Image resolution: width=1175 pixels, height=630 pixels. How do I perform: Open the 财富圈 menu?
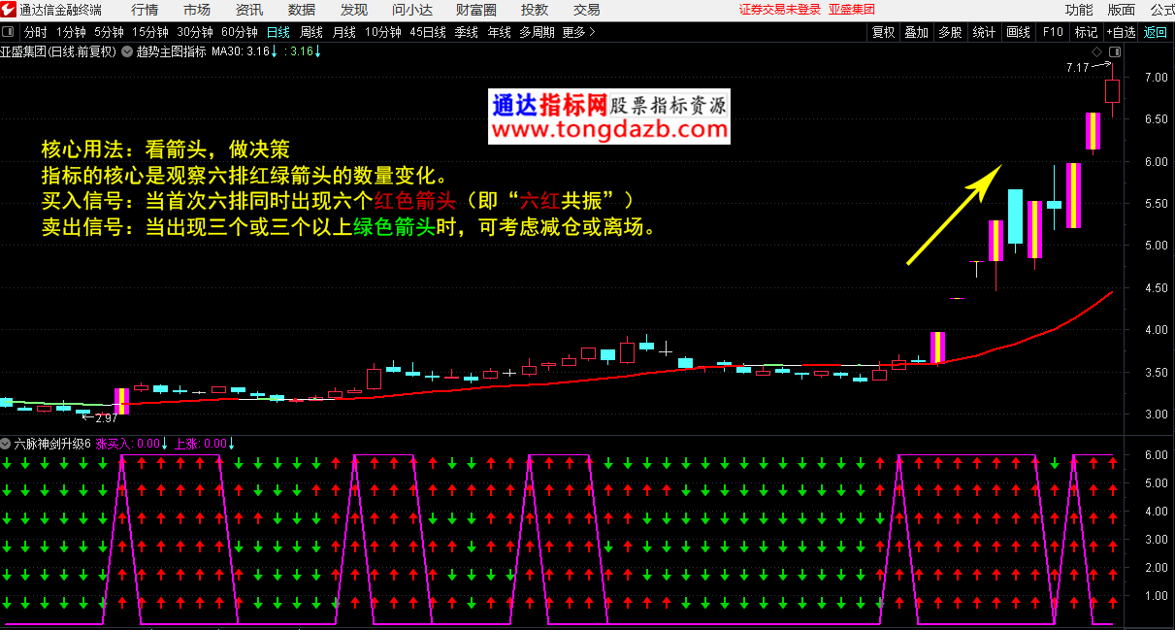(x=476, y=10)
